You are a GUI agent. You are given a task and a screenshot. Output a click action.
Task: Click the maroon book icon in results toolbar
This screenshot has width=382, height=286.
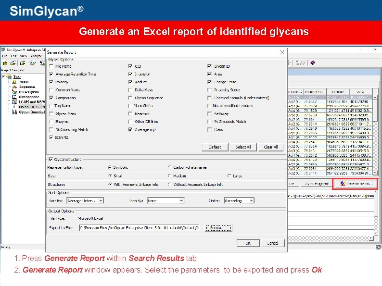pyautogui.click(x=313, y=63)
